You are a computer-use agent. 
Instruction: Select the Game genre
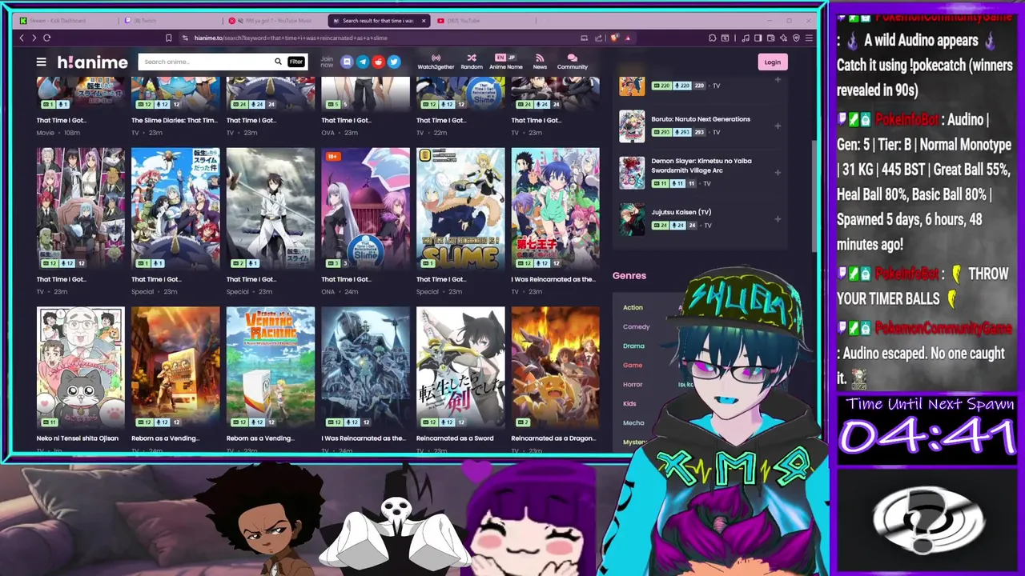click(633, 365)
